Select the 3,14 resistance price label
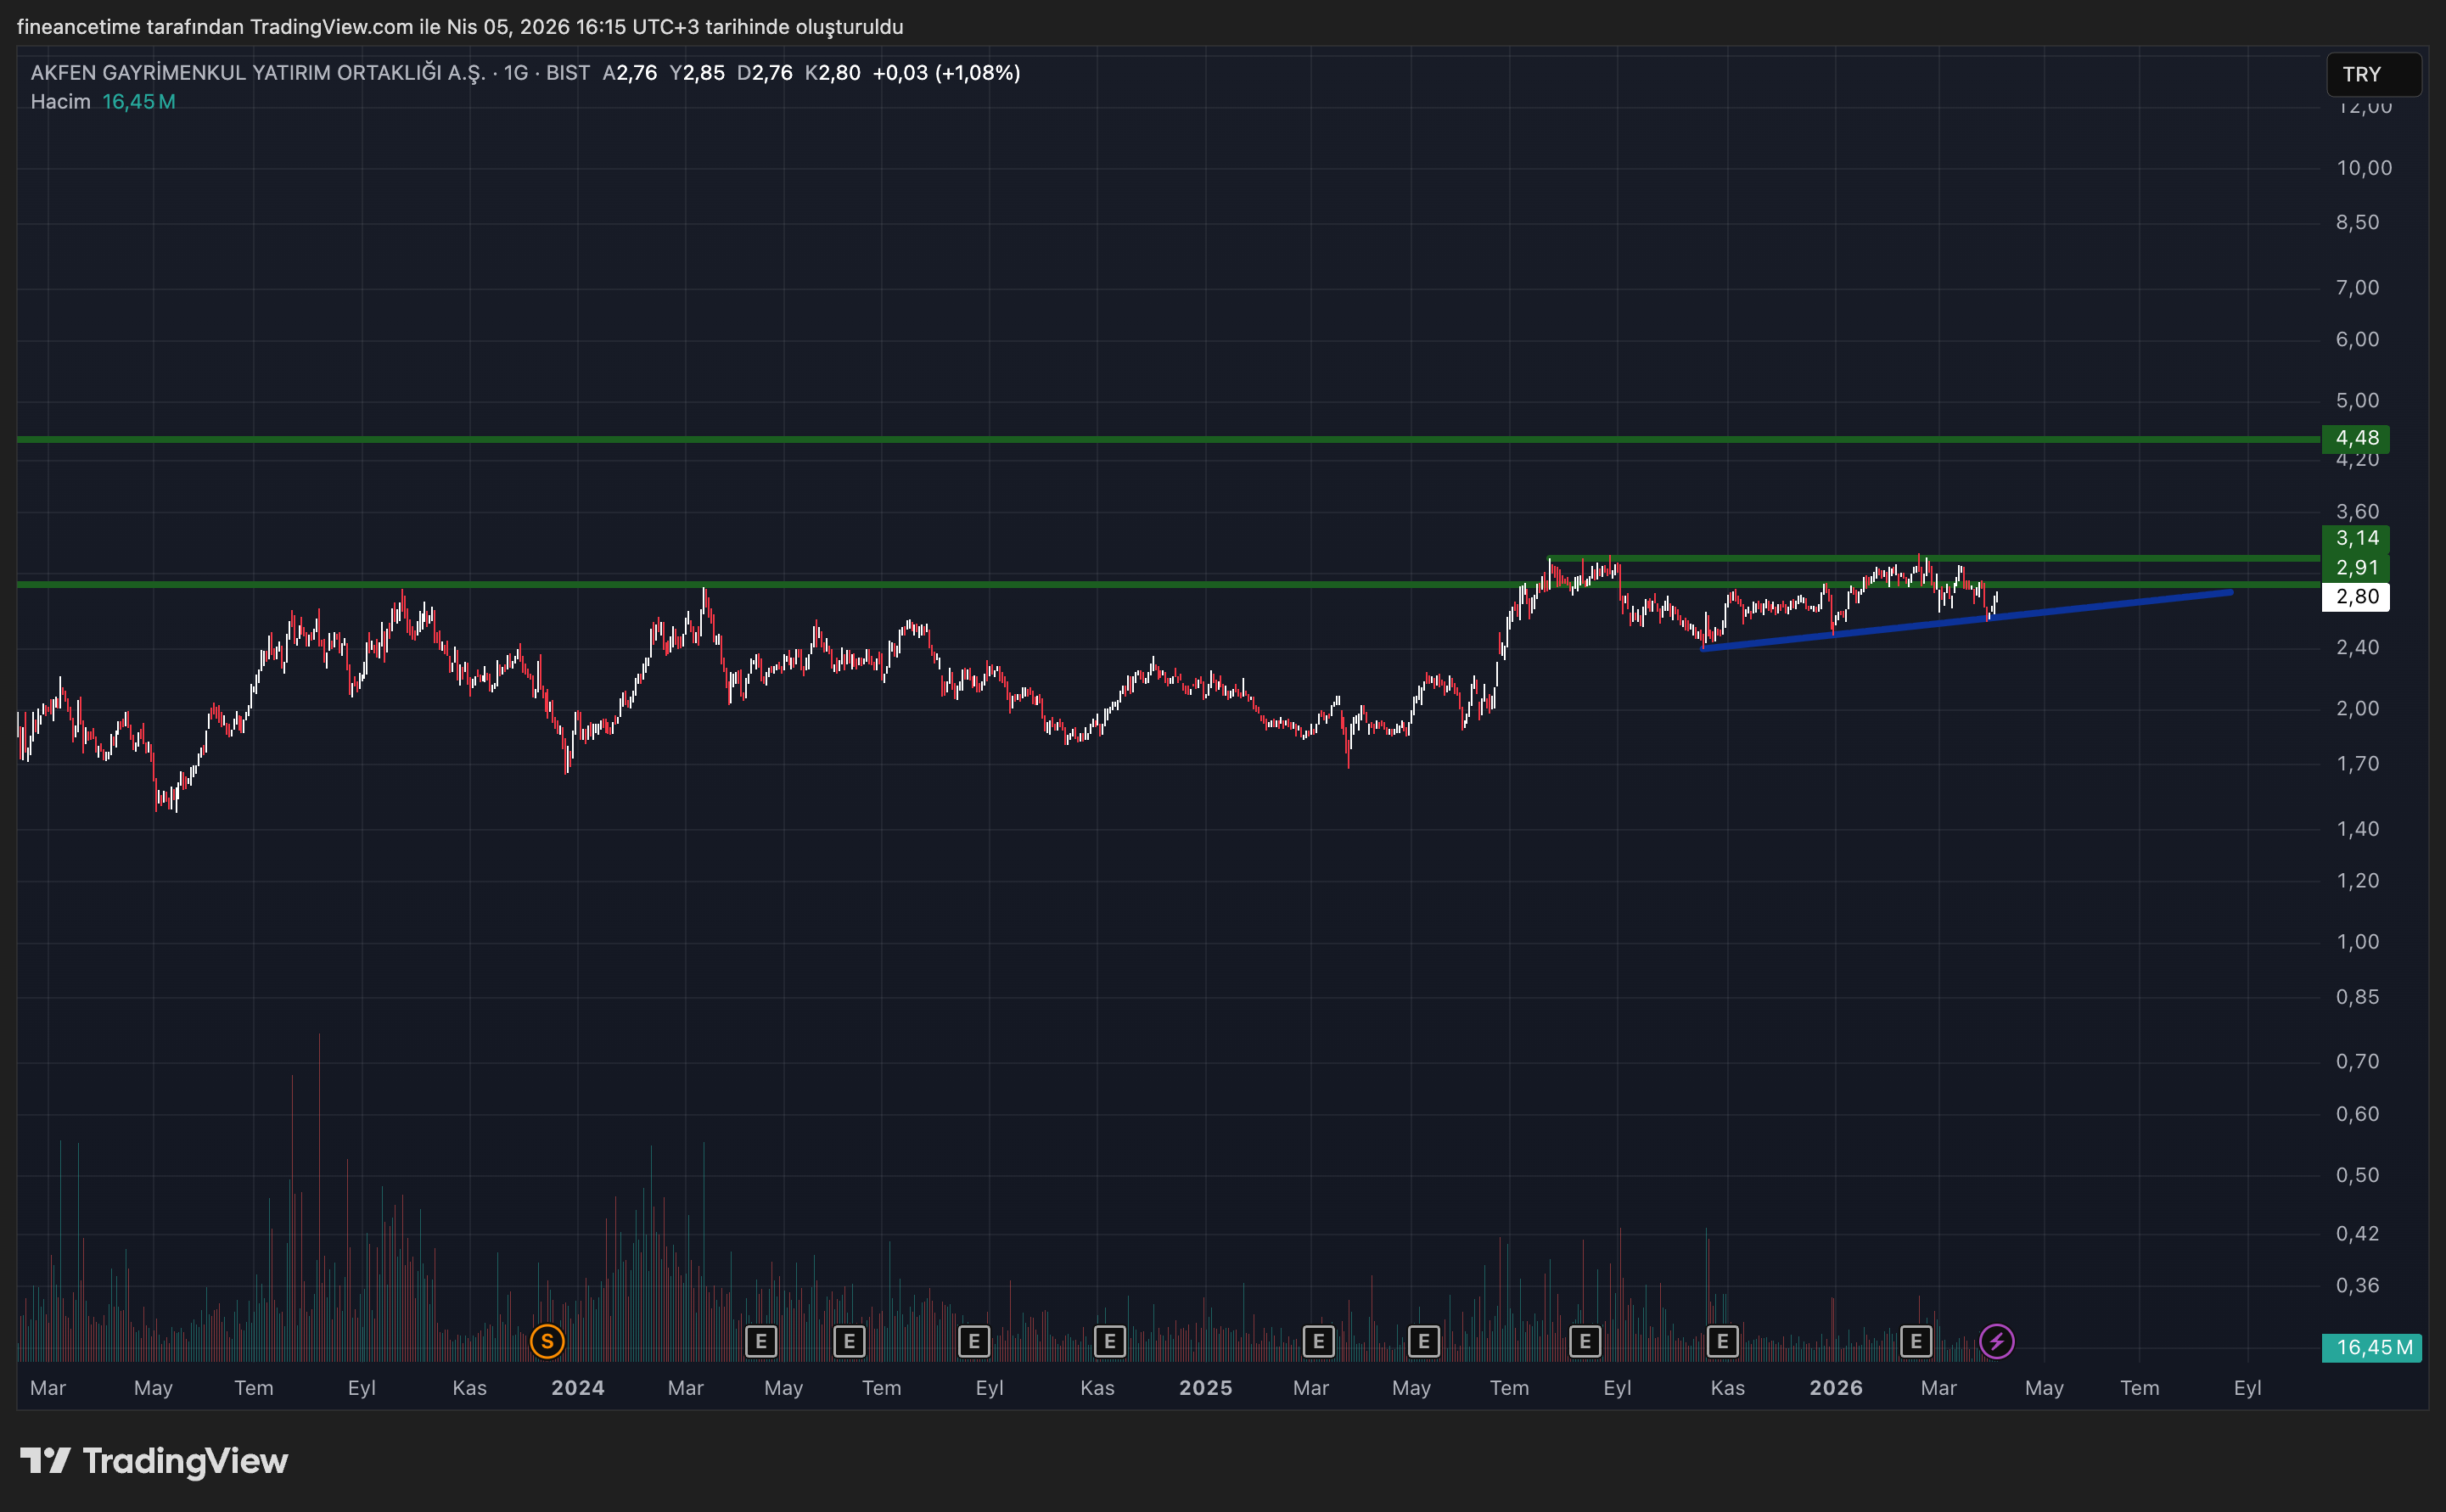2446x1512 pixels. tap(2355, 538)
